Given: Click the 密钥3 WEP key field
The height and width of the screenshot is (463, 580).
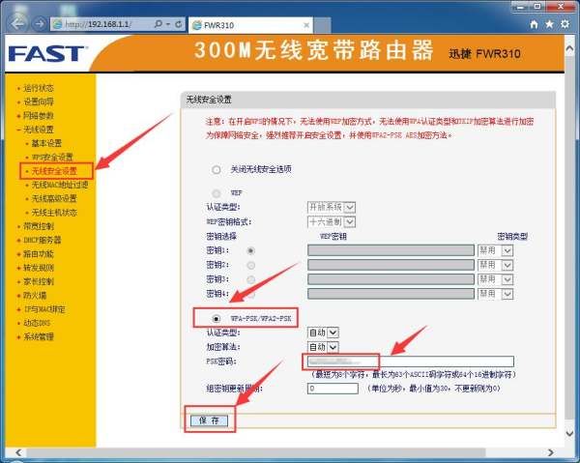Looking at the screenshot, I should point(391,279).
